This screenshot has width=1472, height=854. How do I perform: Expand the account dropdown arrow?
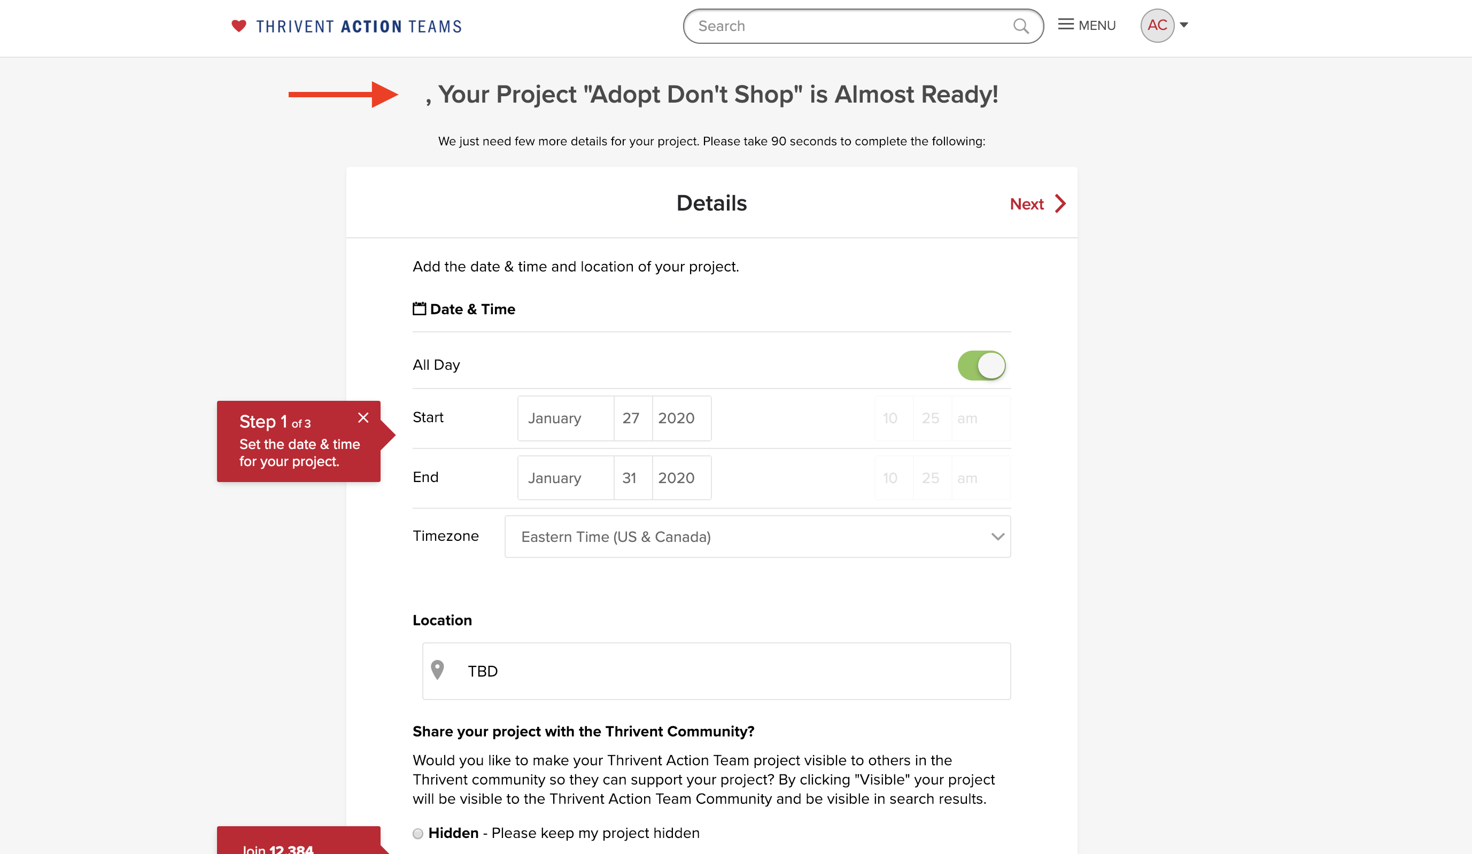point(1184,25)
